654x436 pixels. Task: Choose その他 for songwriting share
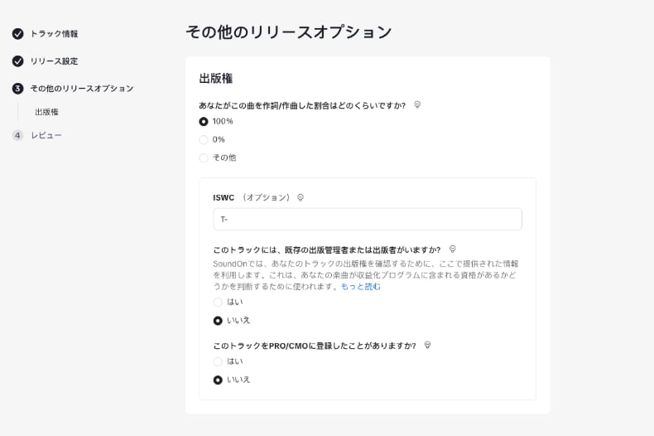[x=204, y=157]
